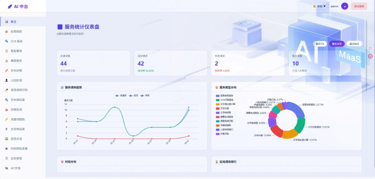
Task: Click the clipboard icon beside 智能著录
Action: tap(6, 51)
